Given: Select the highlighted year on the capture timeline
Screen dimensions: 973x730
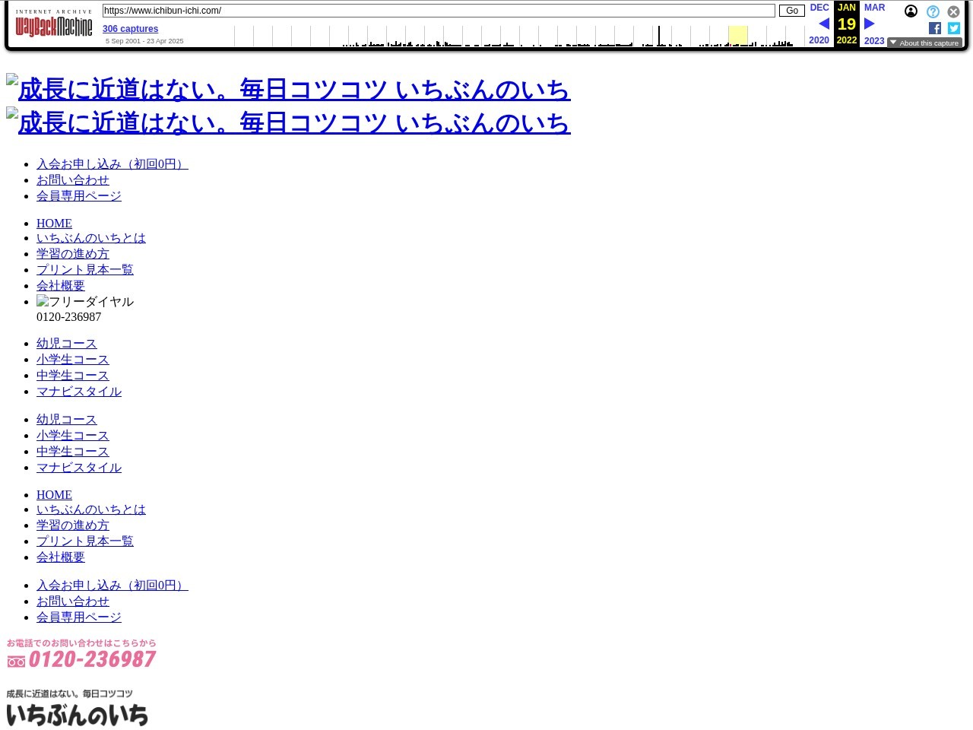Looking at the screenshot, I should click(x=737, y=36).
